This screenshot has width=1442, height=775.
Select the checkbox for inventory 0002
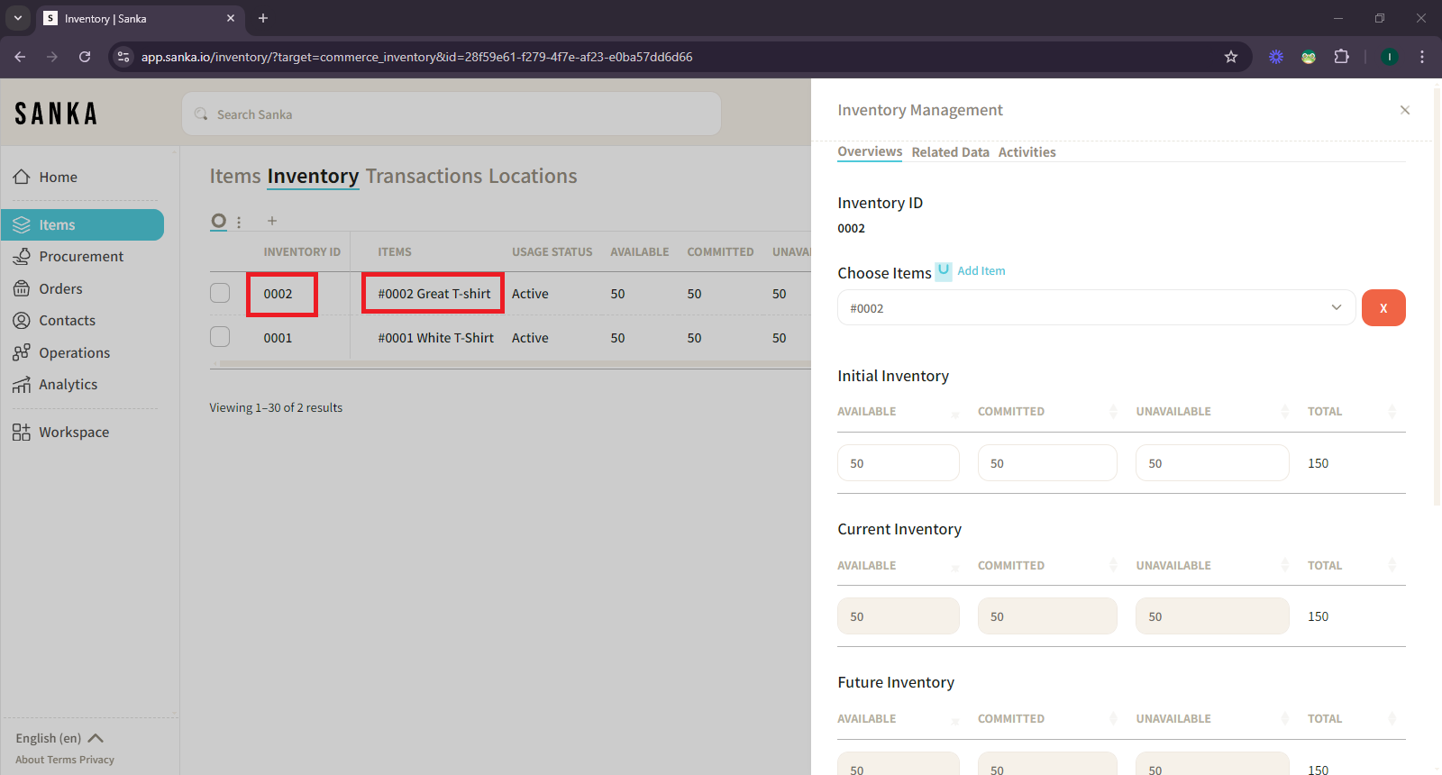click(x=220, y=294)
